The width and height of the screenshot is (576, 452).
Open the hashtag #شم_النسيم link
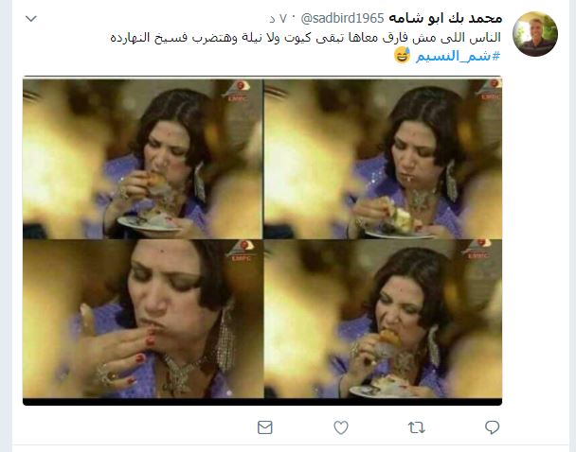tap(458, 56)
